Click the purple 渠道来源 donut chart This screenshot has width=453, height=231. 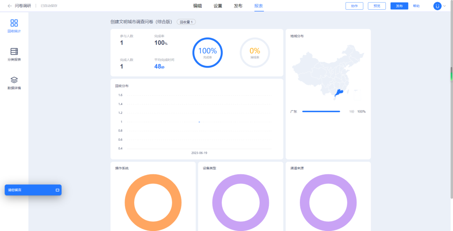click(328, 202)
